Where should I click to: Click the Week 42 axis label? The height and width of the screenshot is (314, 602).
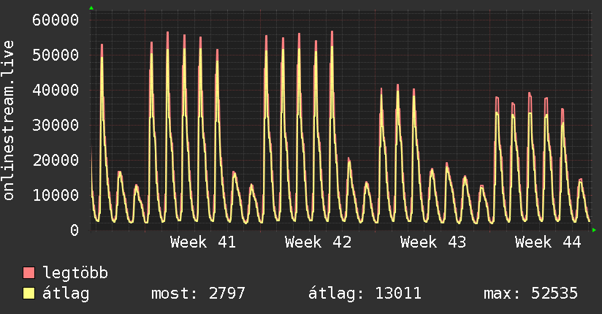(318, 242)
